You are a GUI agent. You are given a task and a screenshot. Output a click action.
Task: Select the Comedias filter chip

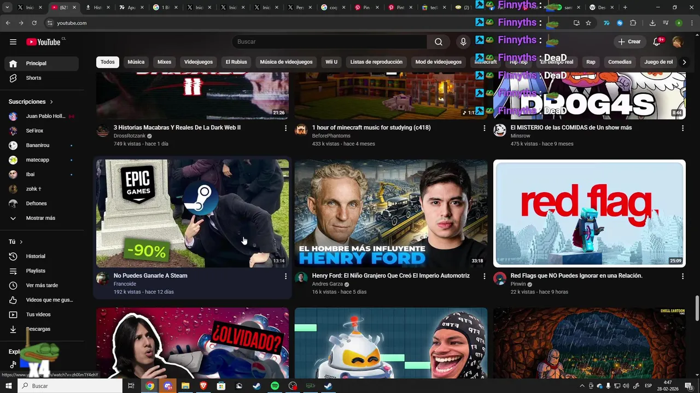(x=620, y=62)
